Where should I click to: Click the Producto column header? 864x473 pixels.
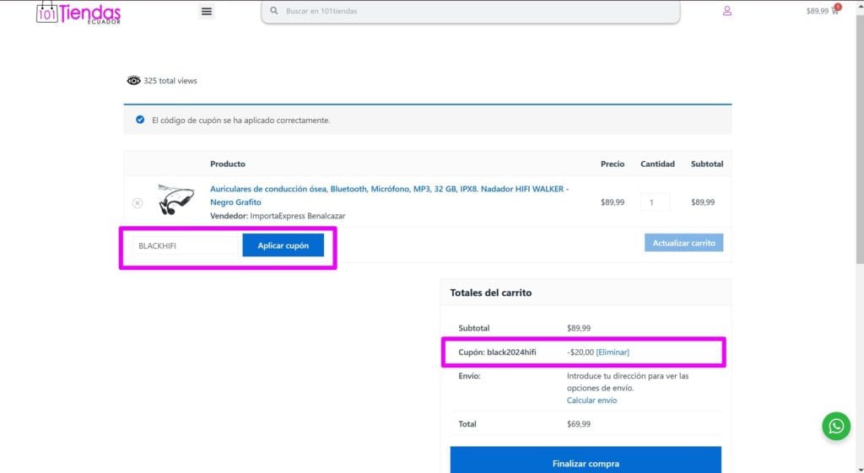[228, 164]
